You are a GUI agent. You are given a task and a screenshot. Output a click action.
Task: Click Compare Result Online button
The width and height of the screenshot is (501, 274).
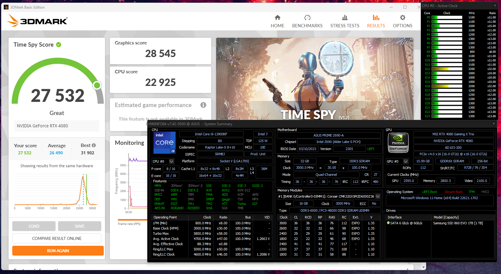click(x=57, y=238)
